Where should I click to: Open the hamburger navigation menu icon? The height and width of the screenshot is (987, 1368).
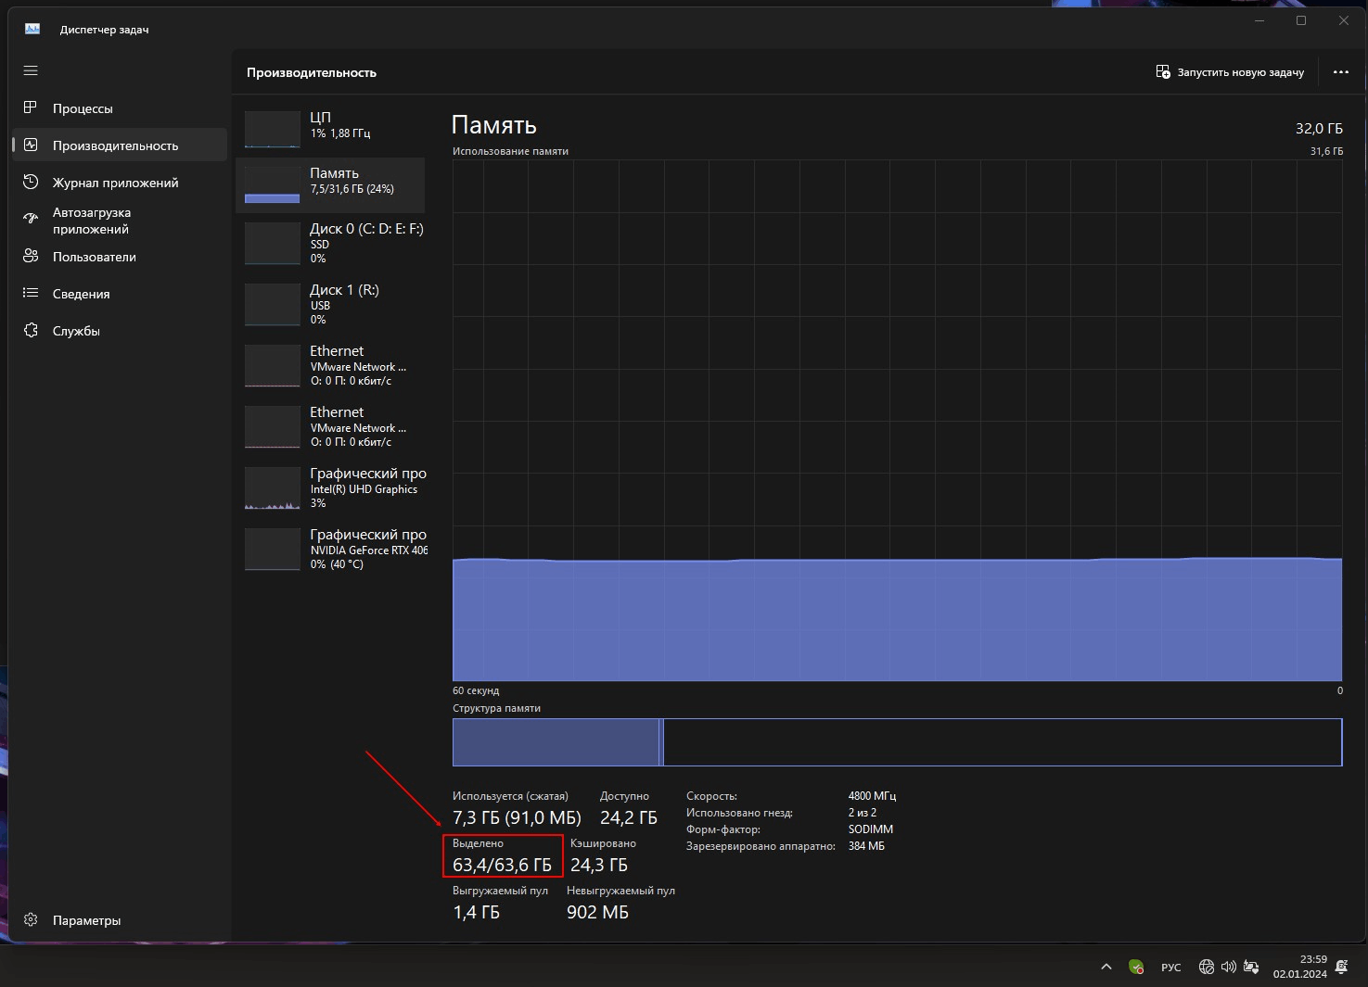tap(31, 70)
